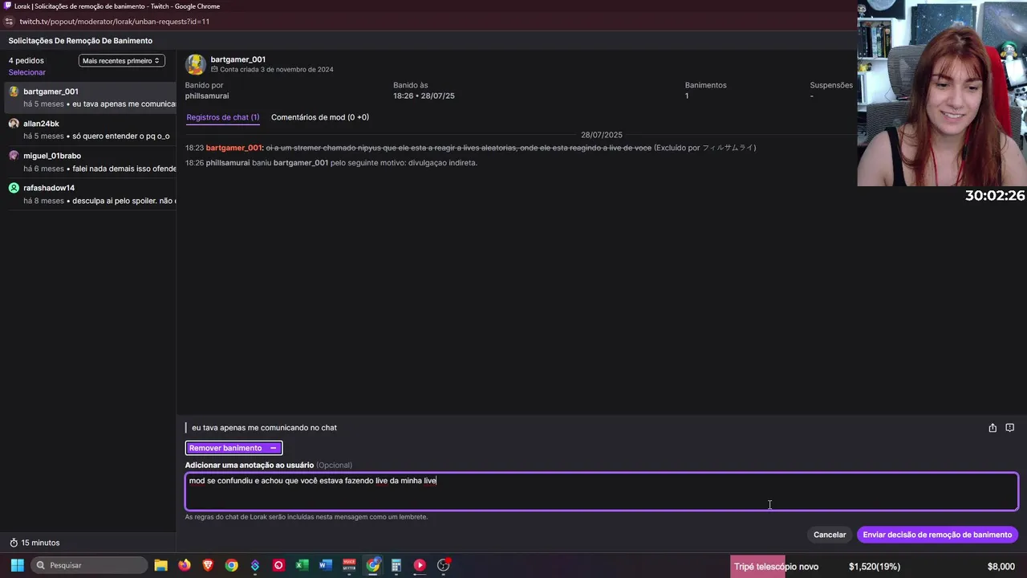Viewport: 1027px width, 578px height.
Task: Open OBS Studio from the taskbar
Action: [x=443, y=565]
